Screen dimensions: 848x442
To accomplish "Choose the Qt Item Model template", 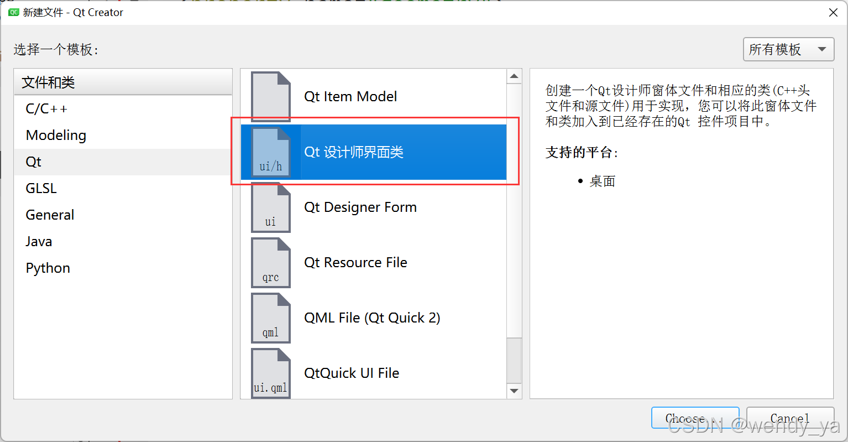I will pyautogui.click(x=374, y=96).
